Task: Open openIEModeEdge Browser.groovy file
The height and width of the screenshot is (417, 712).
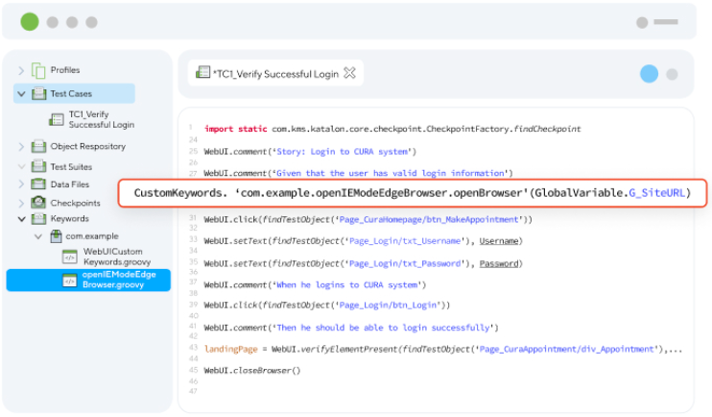Action: pos(119,280)
